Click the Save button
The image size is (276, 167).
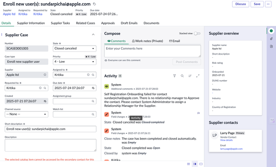[257, 4]
